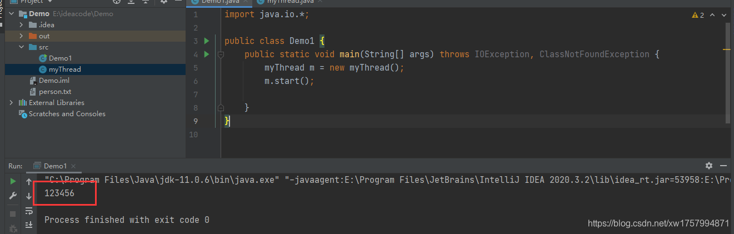Click line number 9 in gutter
This screenshot has height=234, width=734.
[x=195, y=121]
